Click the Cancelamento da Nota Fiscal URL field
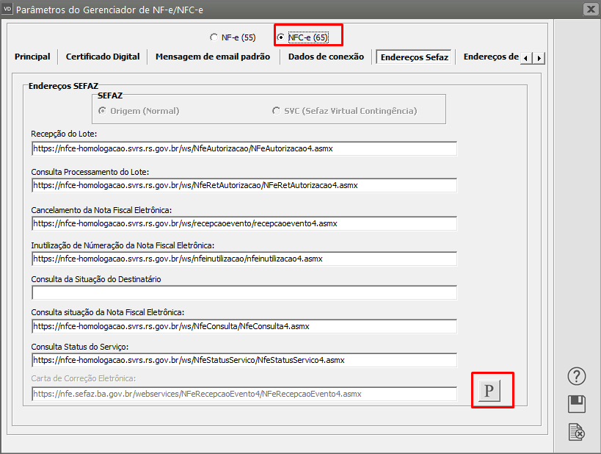The width and height of the screenshot is (601, 454). click(244, 223)
